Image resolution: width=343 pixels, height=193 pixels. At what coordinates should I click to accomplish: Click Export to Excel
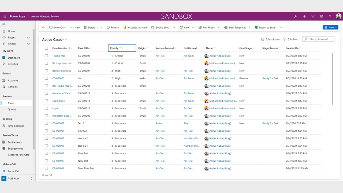(265, 27)
